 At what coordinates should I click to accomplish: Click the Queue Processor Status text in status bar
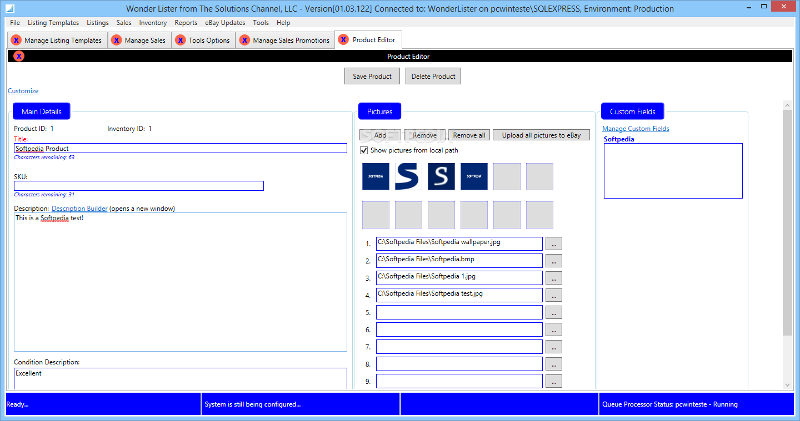pos(670,404)
